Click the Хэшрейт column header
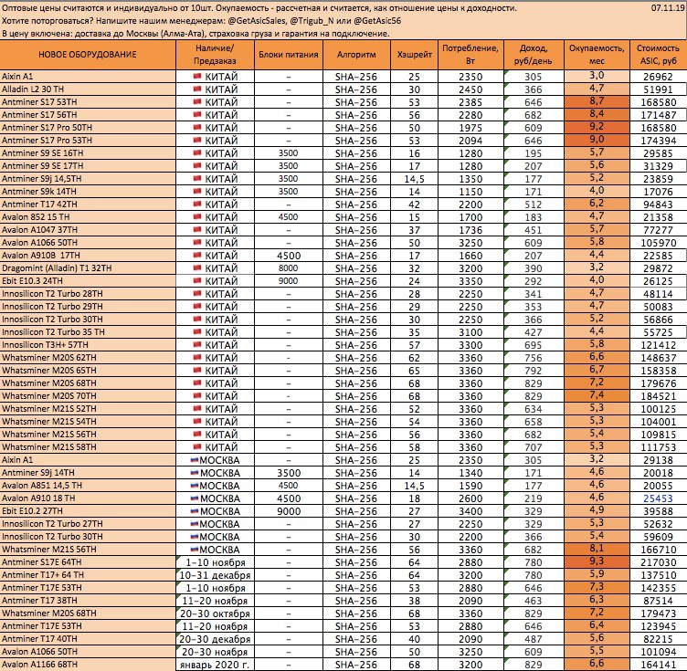Image resolution: width=687 pixels, height=671 pixels. [414, 55]
